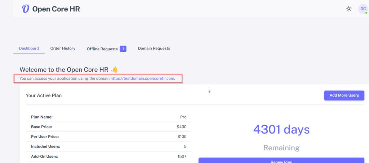Click the Included Users label
369x163 pixels.
coord(46,146)
